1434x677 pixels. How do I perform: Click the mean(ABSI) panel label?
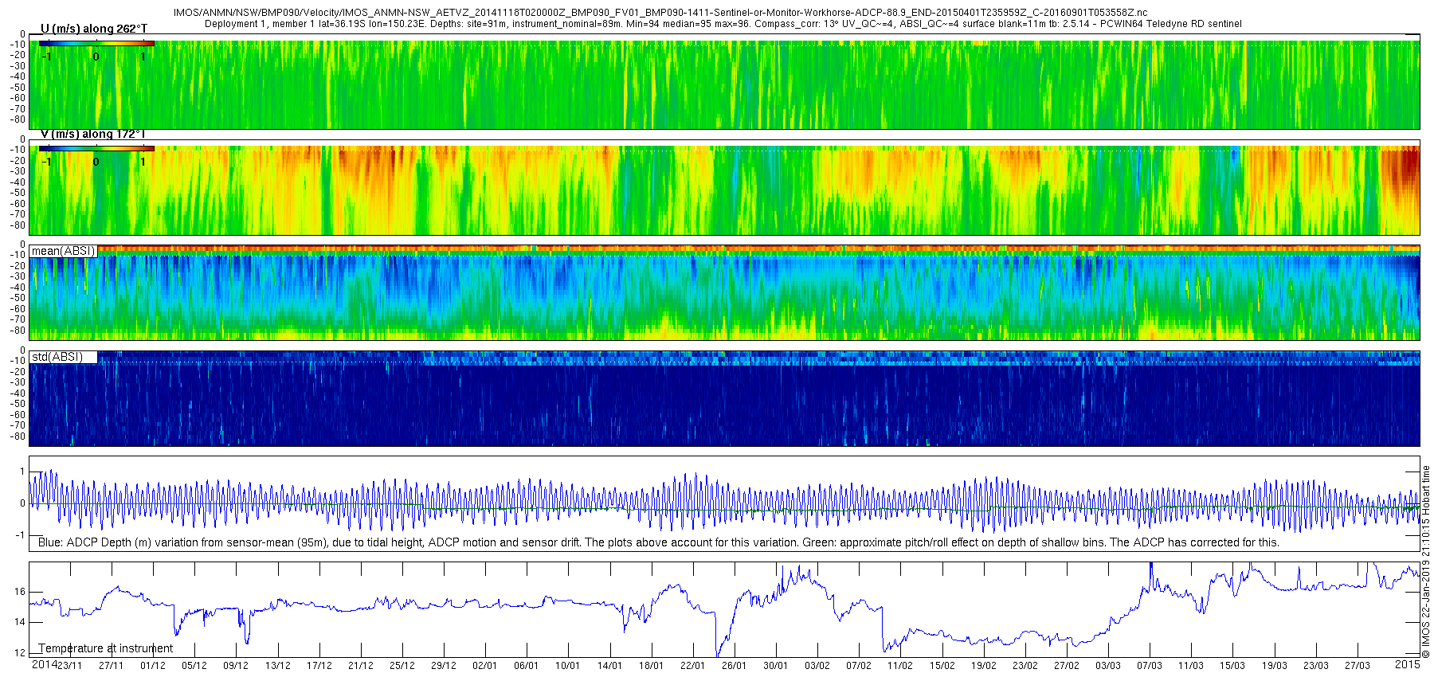point(64,251)
